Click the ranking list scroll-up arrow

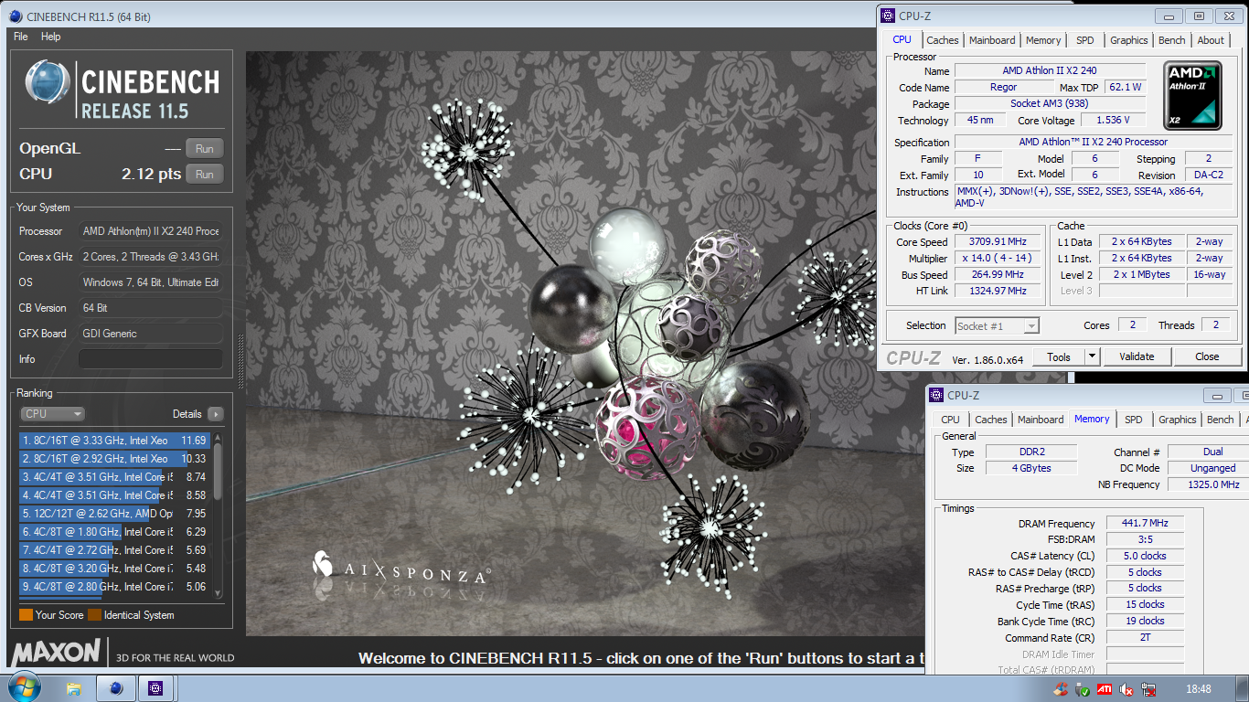pyautogui.click(x=218, y=438)
